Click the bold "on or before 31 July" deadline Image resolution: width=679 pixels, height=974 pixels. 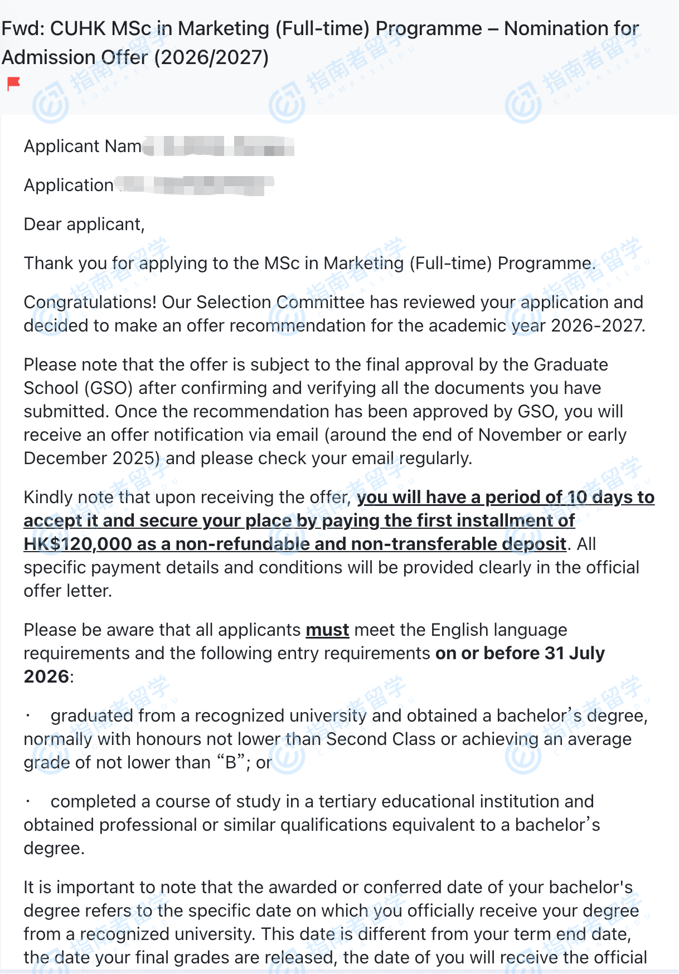coord(520,653)
